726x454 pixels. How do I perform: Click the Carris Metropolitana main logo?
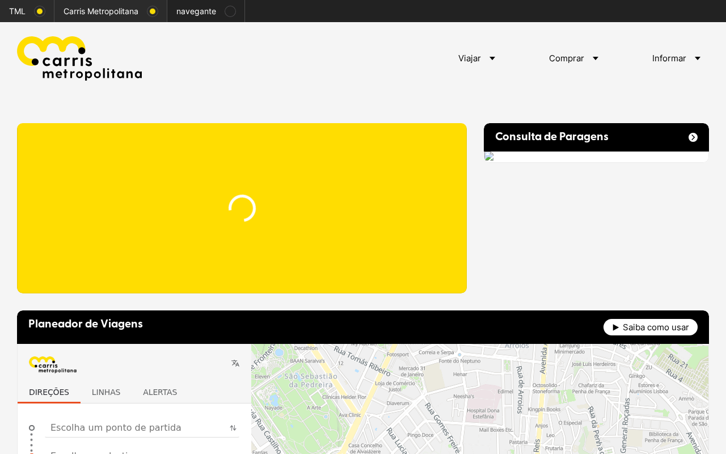coord(79,58)
